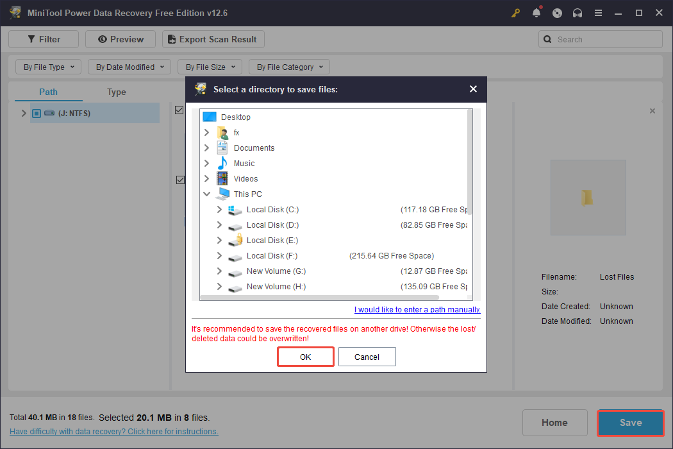Click the Export Scan Result tool
The width and height of the screenshot is (673, 449).
coord(213,39)
